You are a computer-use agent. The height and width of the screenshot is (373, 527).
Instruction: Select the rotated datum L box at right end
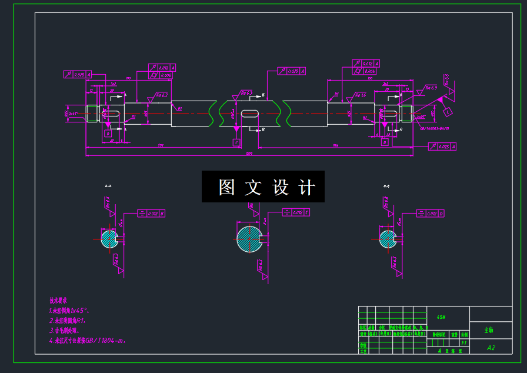[x=448, y=112]
